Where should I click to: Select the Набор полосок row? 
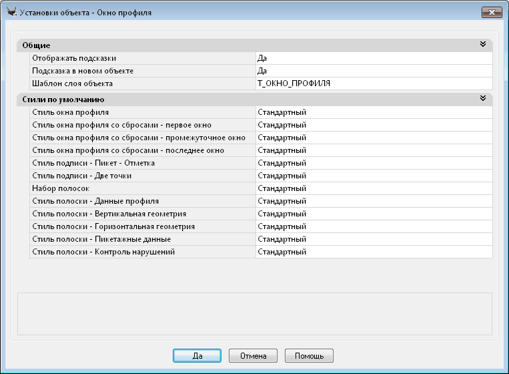141,188
